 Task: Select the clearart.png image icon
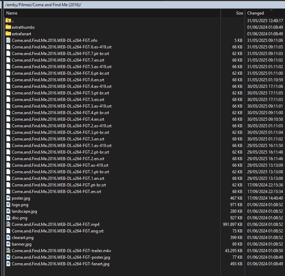(x=8, y=238)
